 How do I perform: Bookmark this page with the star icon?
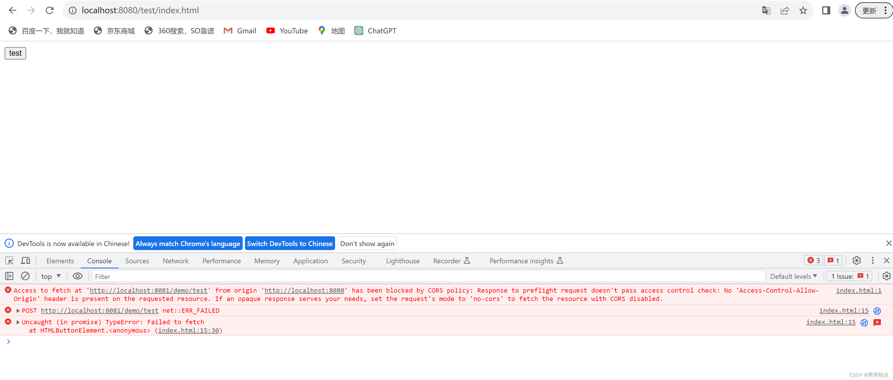tap(803, 10)
